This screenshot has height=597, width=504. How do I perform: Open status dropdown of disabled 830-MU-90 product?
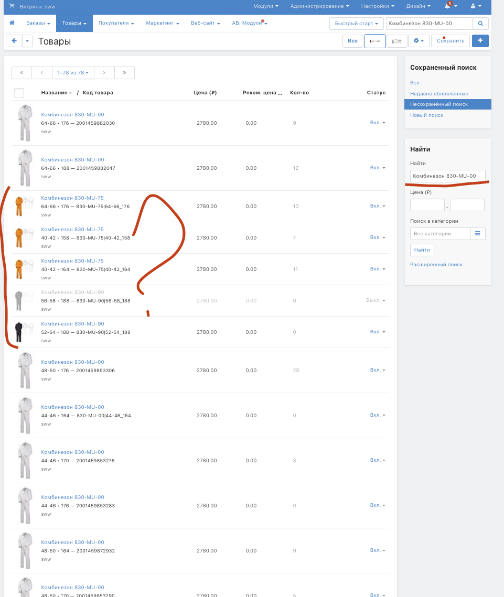click(376, 300)
